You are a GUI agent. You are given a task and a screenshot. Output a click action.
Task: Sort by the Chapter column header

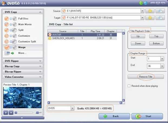point(111,31)
